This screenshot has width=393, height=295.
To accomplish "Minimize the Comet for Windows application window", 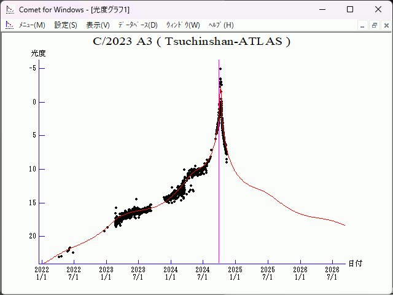I will [322, 9].
